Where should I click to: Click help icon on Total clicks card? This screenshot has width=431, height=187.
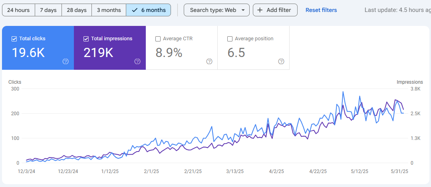66,61
